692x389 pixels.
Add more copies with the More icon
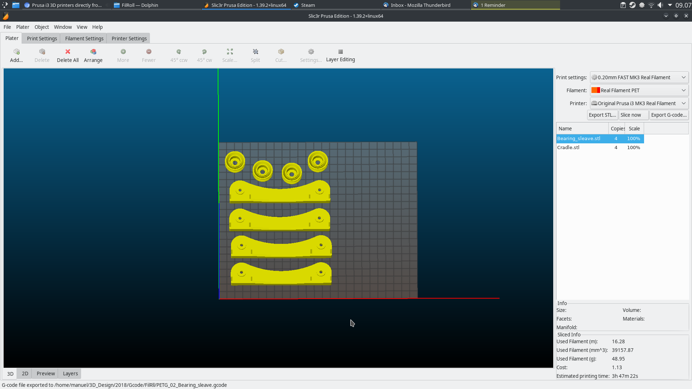pyautogui.click(x=123, y=52)
